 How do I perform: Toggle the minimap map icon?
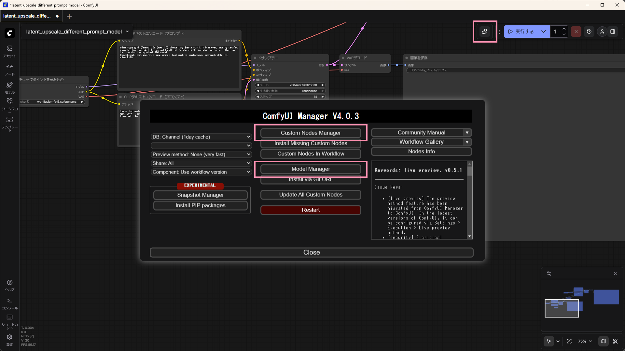point(604,341)
